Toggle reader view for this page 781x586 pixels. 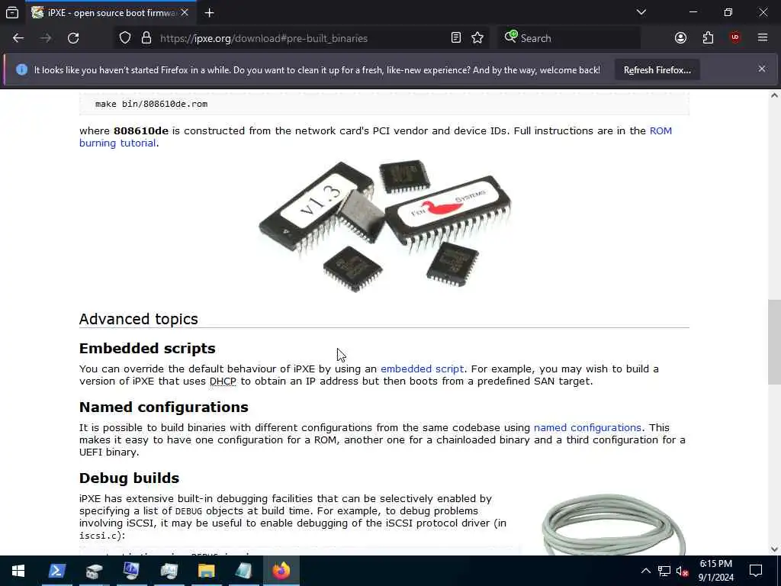pyautogui.click(x=456, y=38)
